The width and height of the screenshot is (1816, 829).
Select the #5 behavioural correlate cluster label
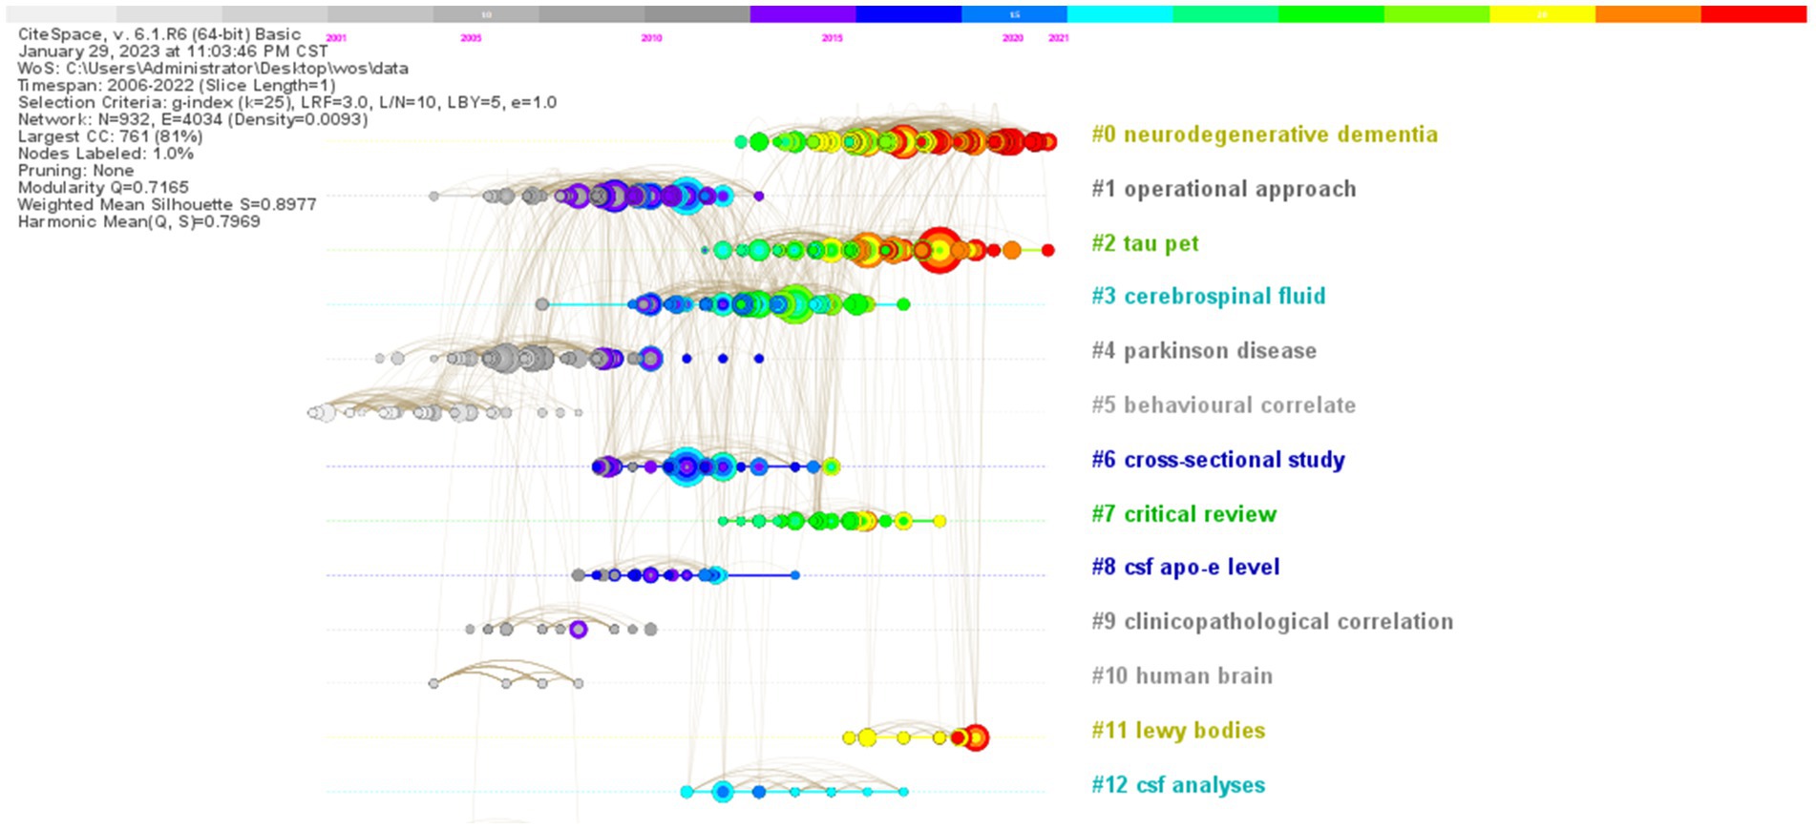point(1223,405)
